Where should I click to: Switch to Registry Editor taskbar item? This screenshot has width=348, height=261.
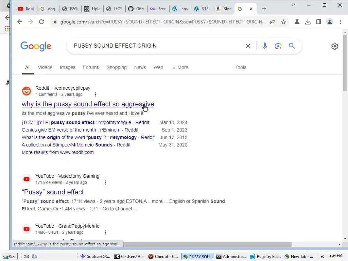coord(265,257)
